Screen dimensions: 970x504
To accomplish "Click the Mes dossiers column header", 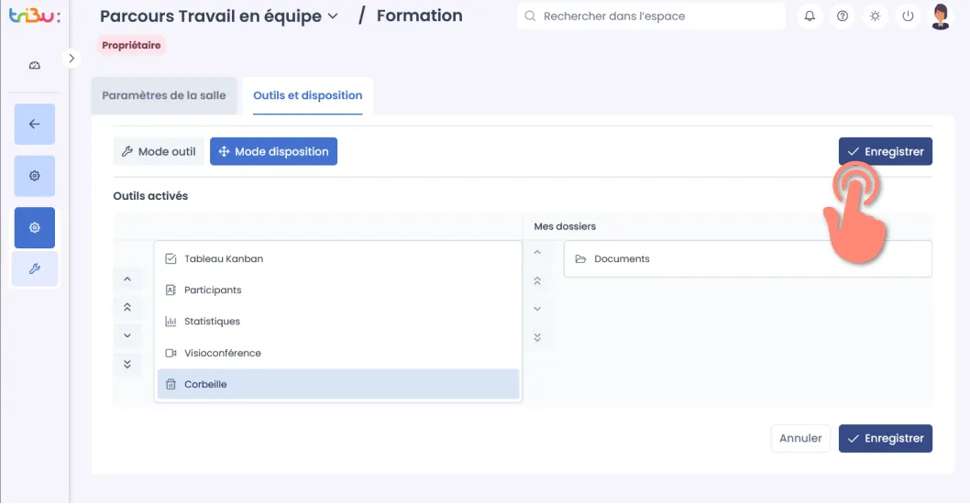I will tap(565, 226).
